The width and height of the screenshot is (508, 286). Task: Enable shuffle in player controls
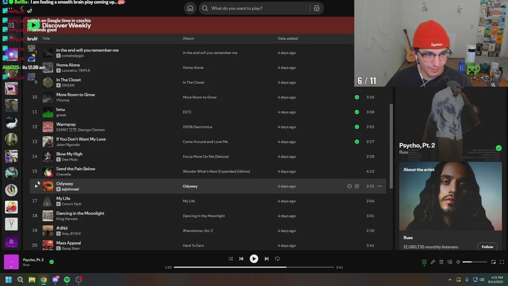[231, 259]
